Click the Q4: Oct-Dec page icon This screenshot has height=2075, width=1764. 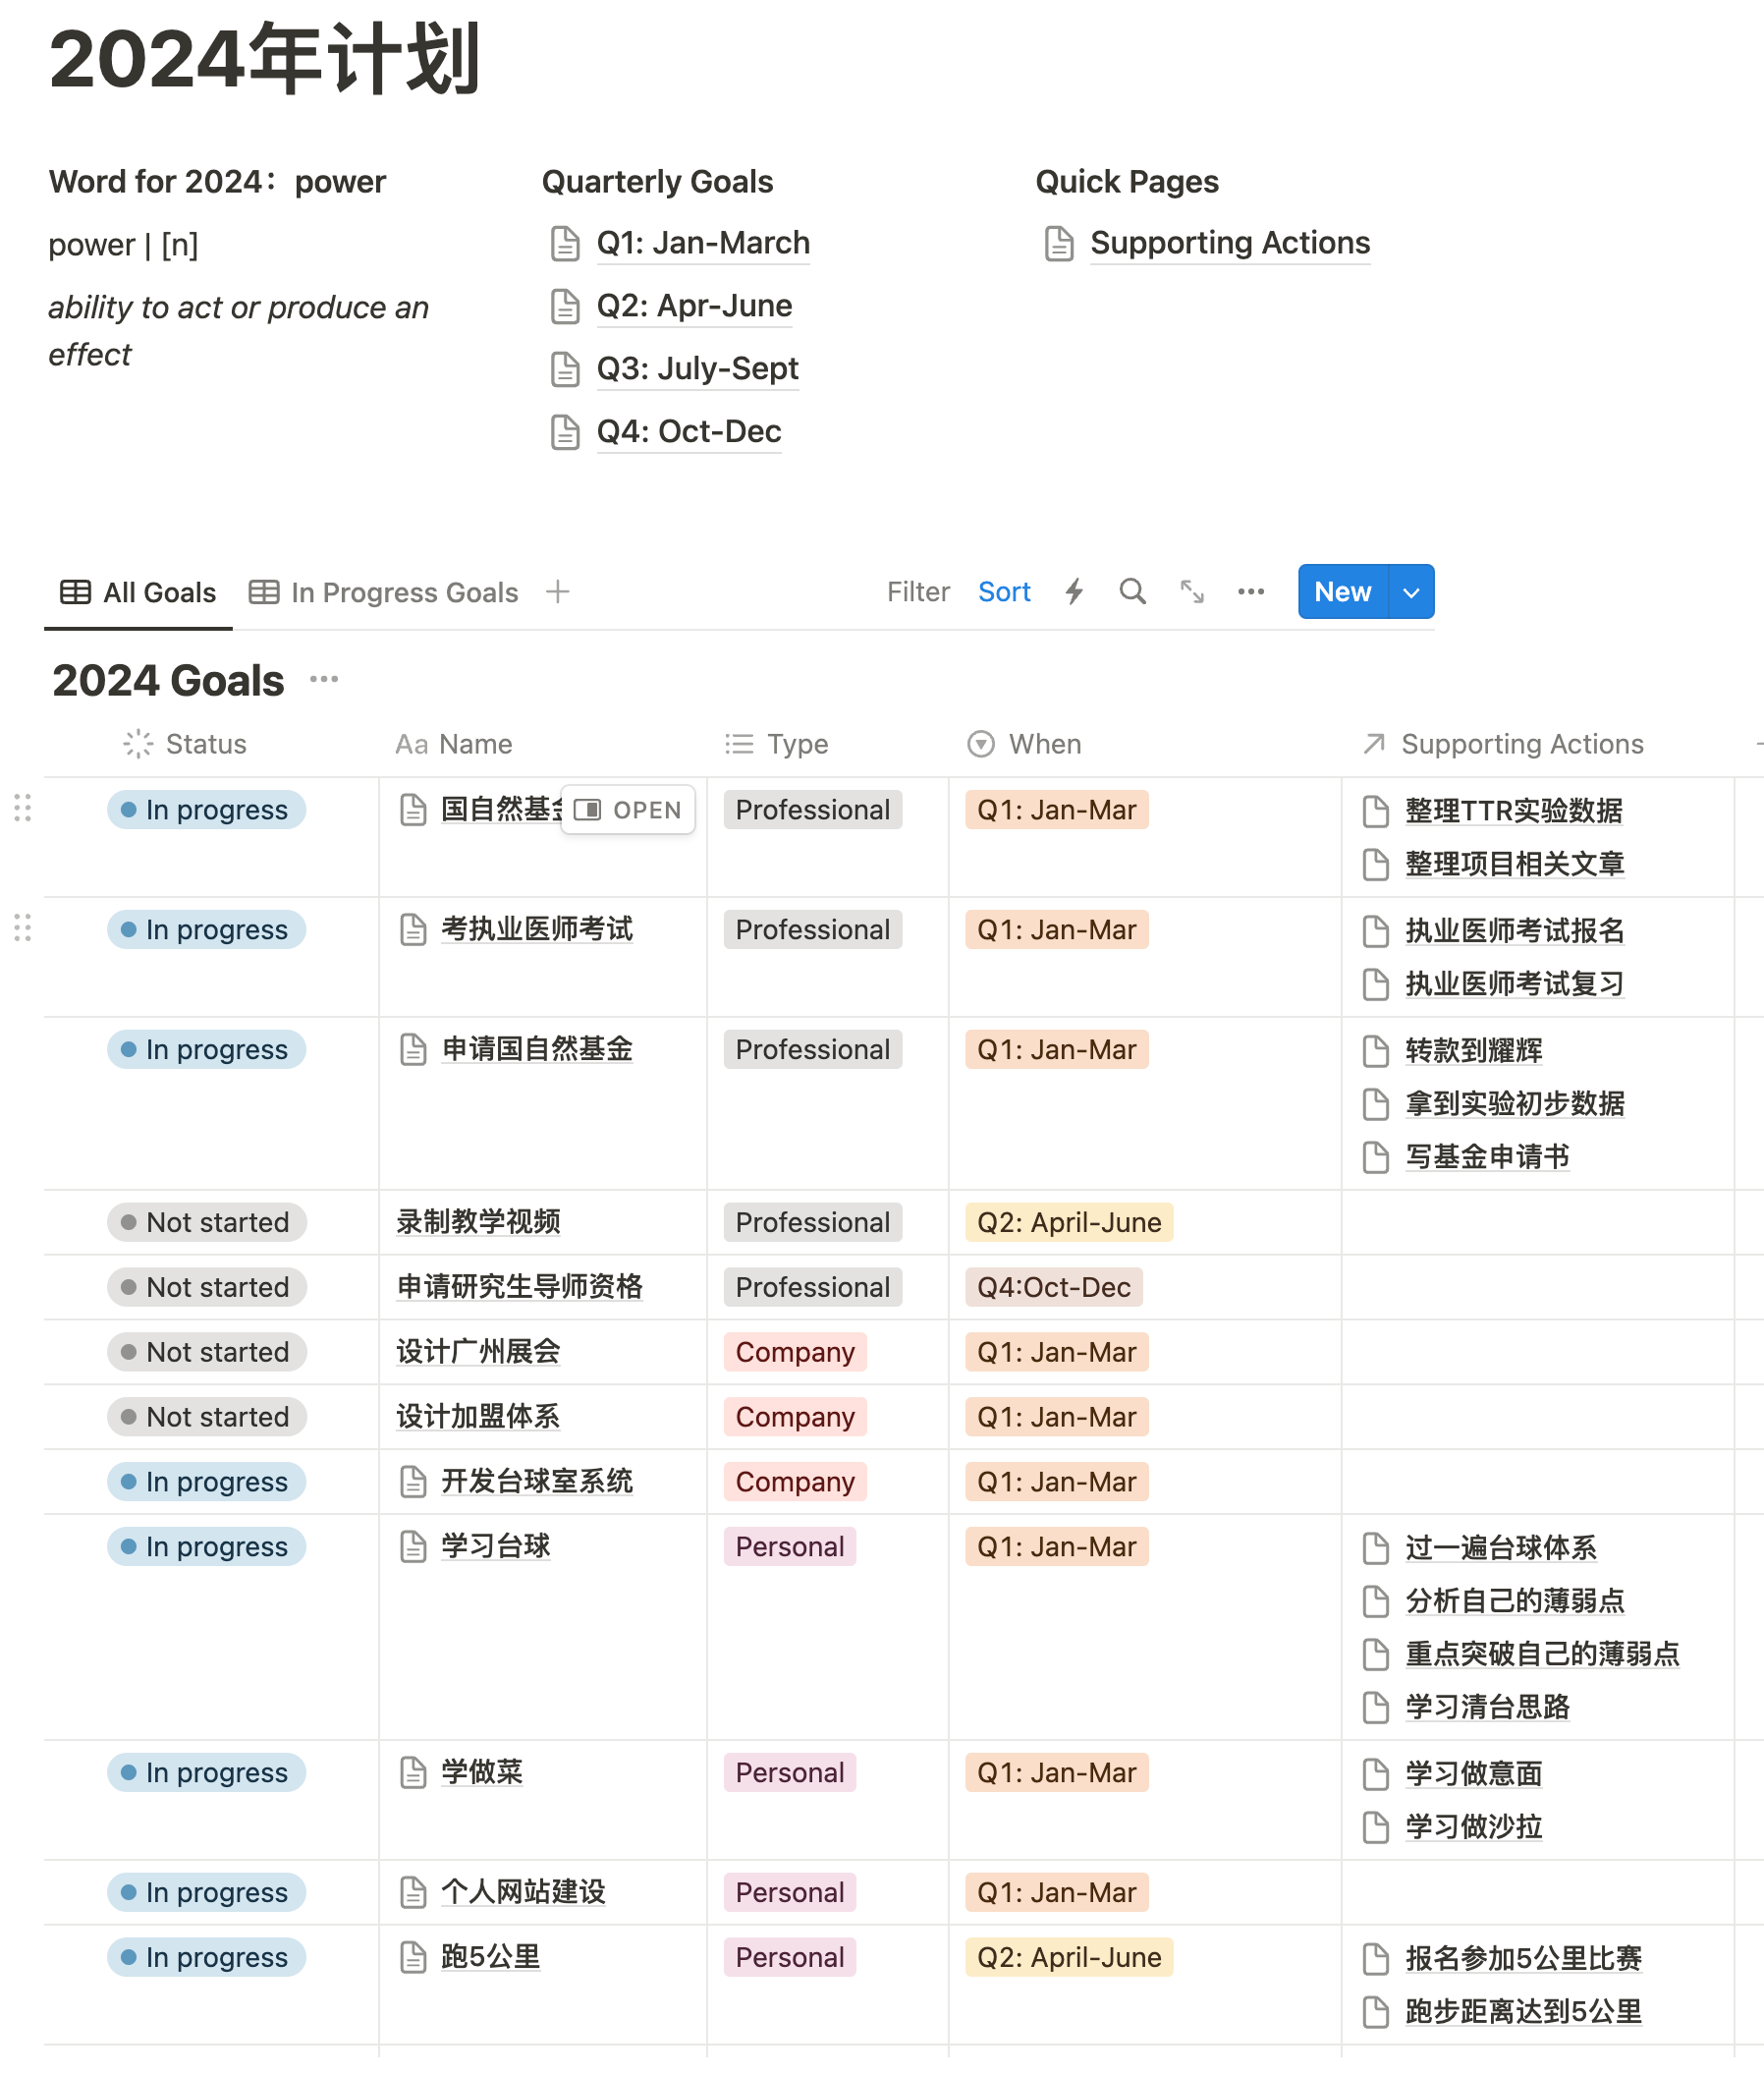565,432
